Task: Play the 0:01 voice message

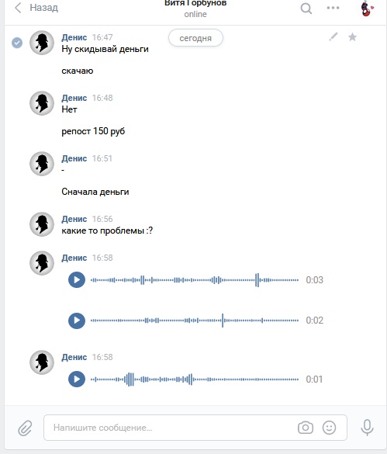Action: (x=77, y=379)
